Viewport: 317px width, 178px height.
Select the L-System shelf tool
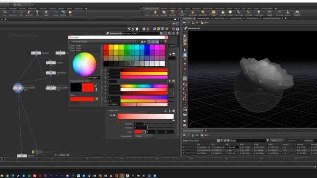(55, 13)
